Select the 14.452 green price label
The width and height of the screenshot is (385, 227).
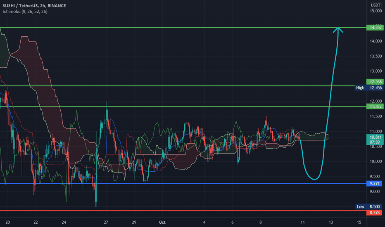tap(375, 28)
